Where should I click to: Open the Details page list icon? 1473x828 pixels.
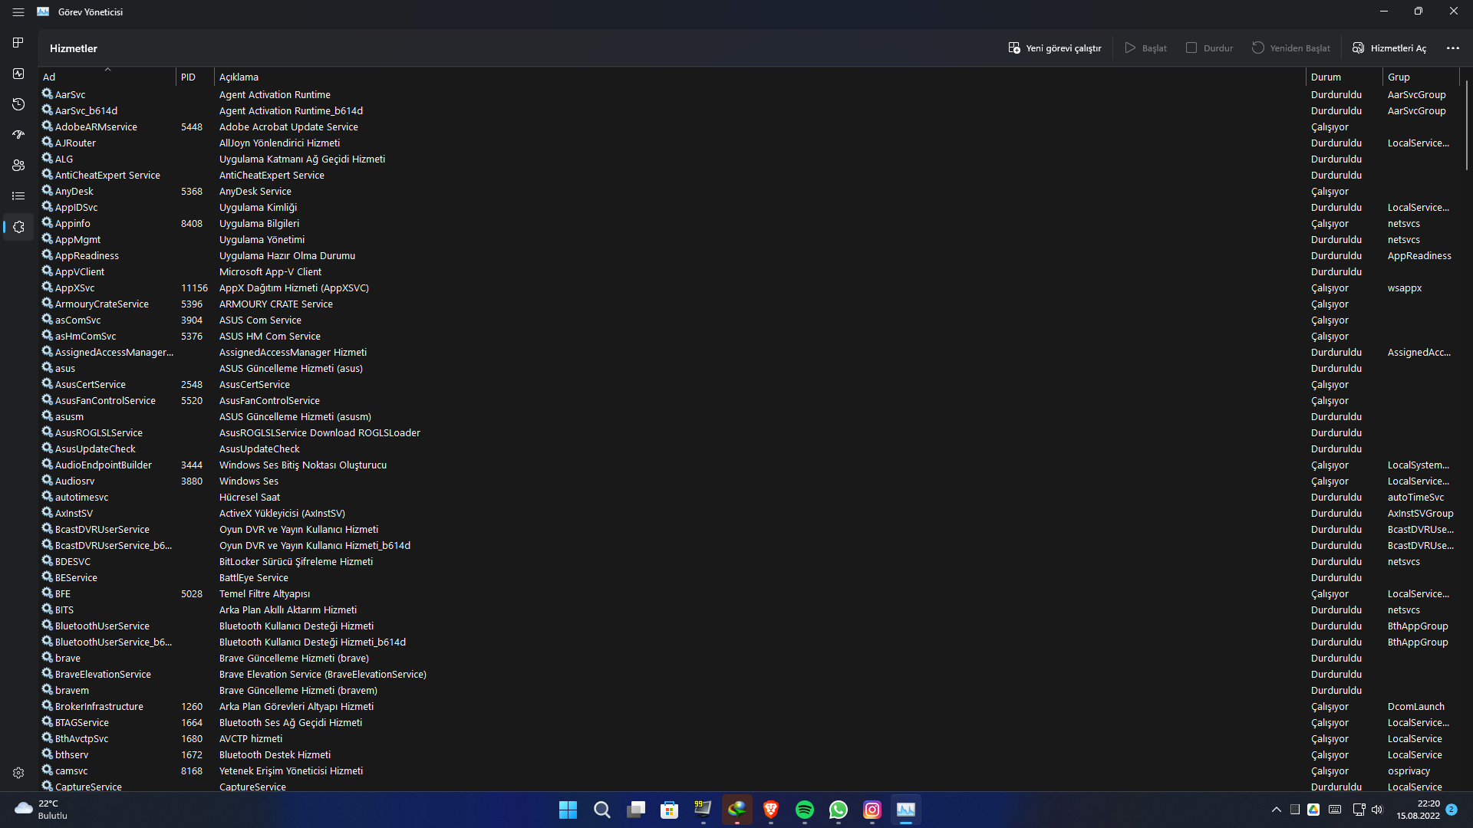pyautogui.click(x=18, y=196)
